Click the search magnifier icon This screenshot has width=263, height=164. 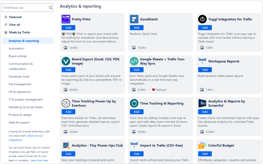tap(50, 8)
